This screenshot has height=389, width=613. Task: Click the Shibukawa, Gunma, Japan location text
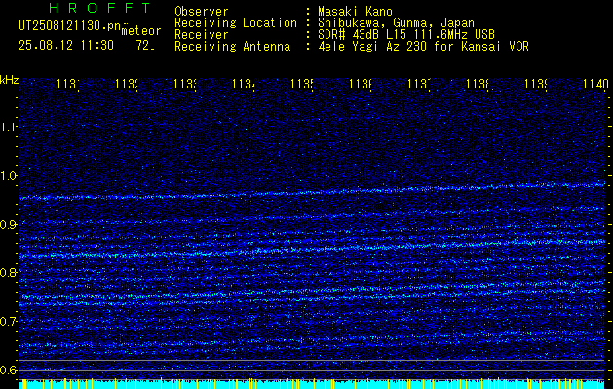coord(396,23)
